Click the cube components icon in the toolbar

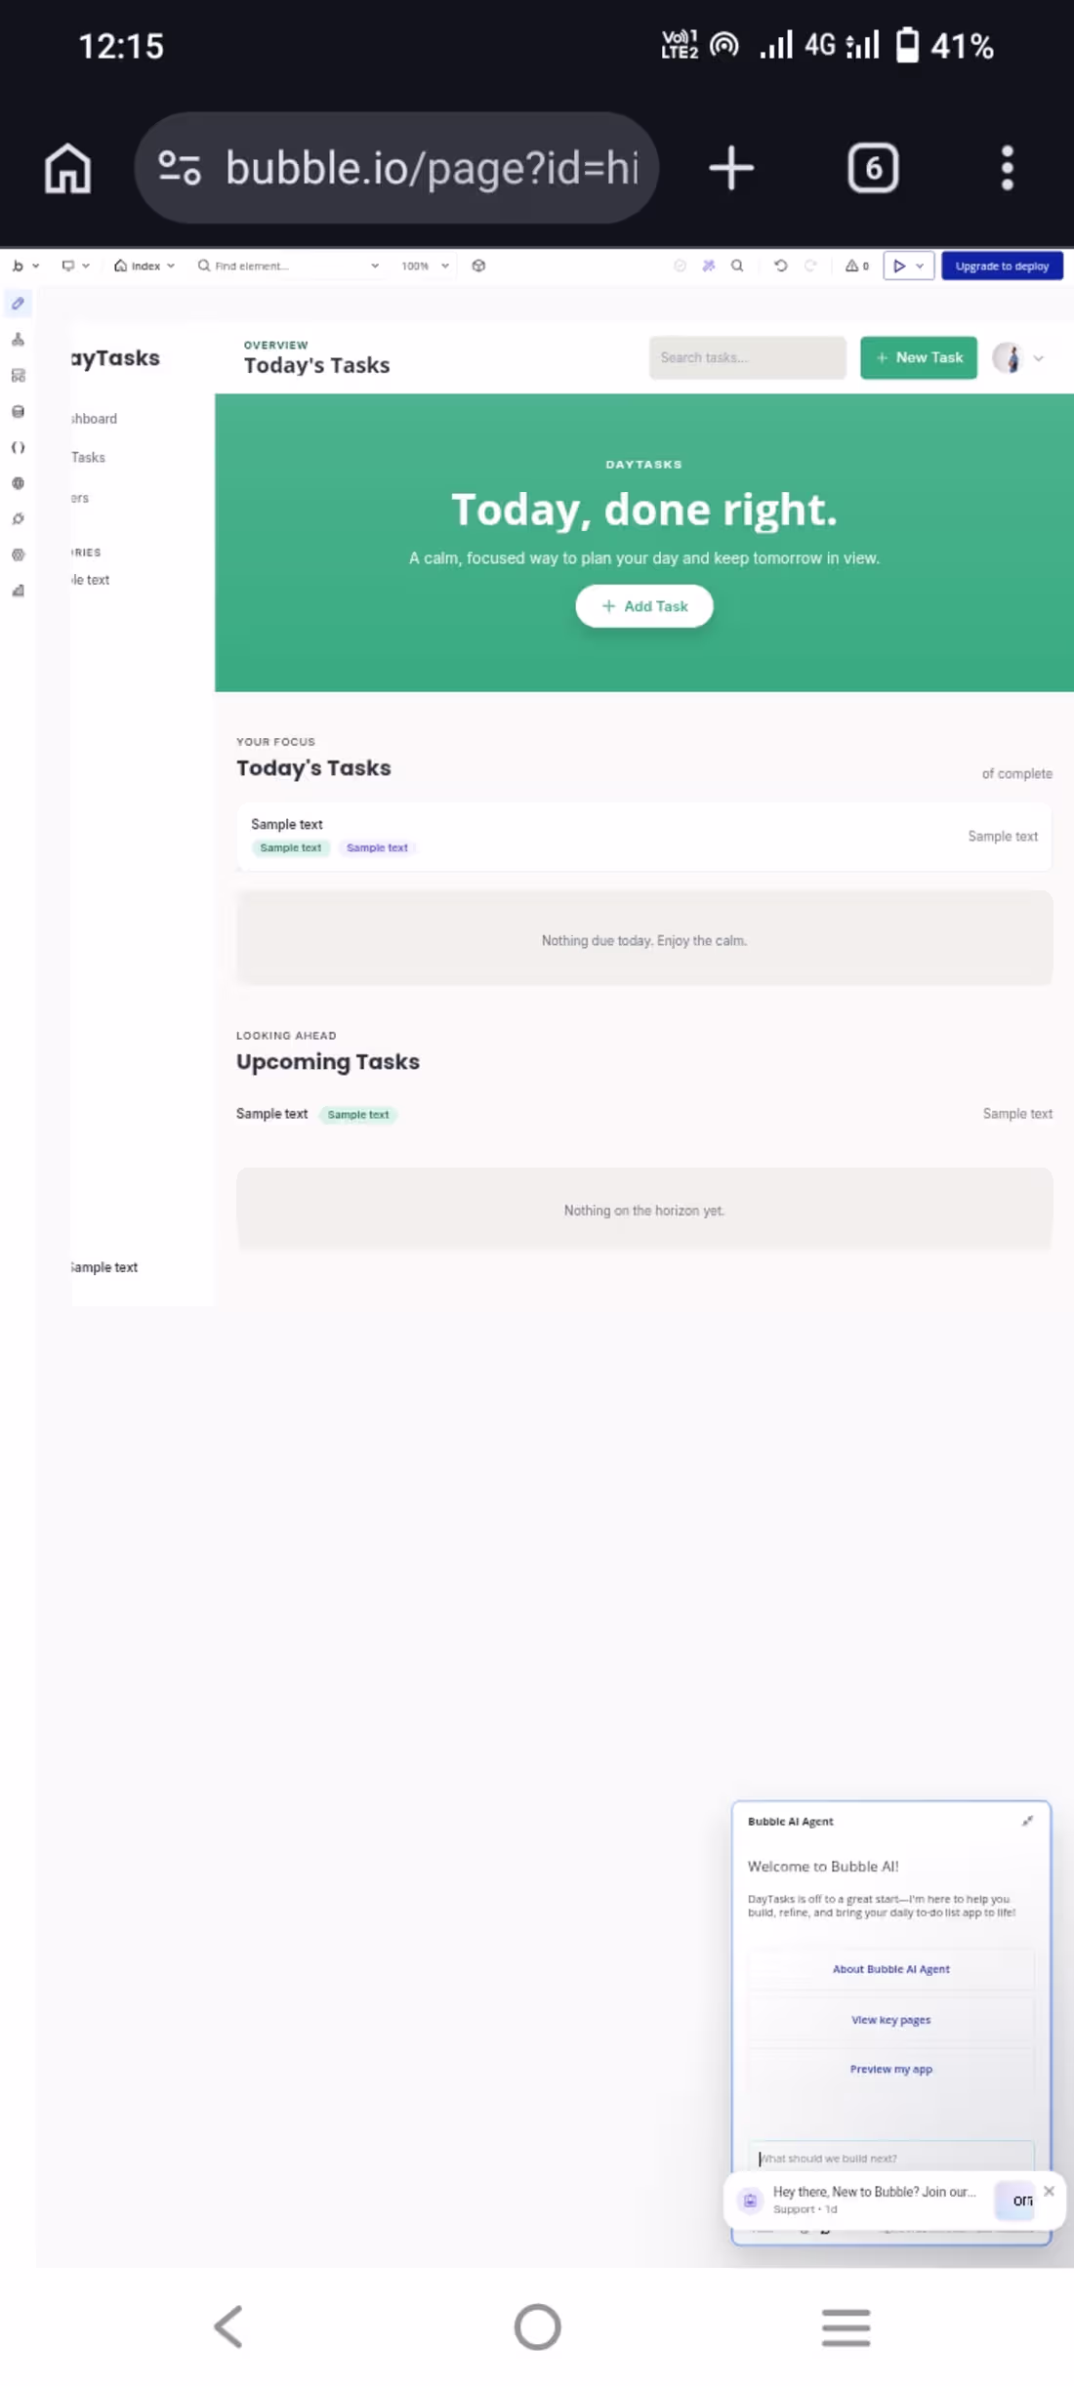(x=478, y=266)
